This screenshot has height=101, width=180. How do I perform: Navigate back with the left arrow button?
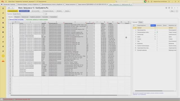[x=9, y=8]
